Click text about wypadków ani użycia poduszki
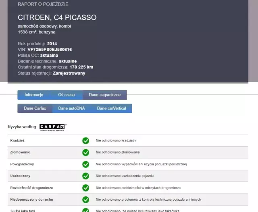The image size is (258, 212). [141, 164]
